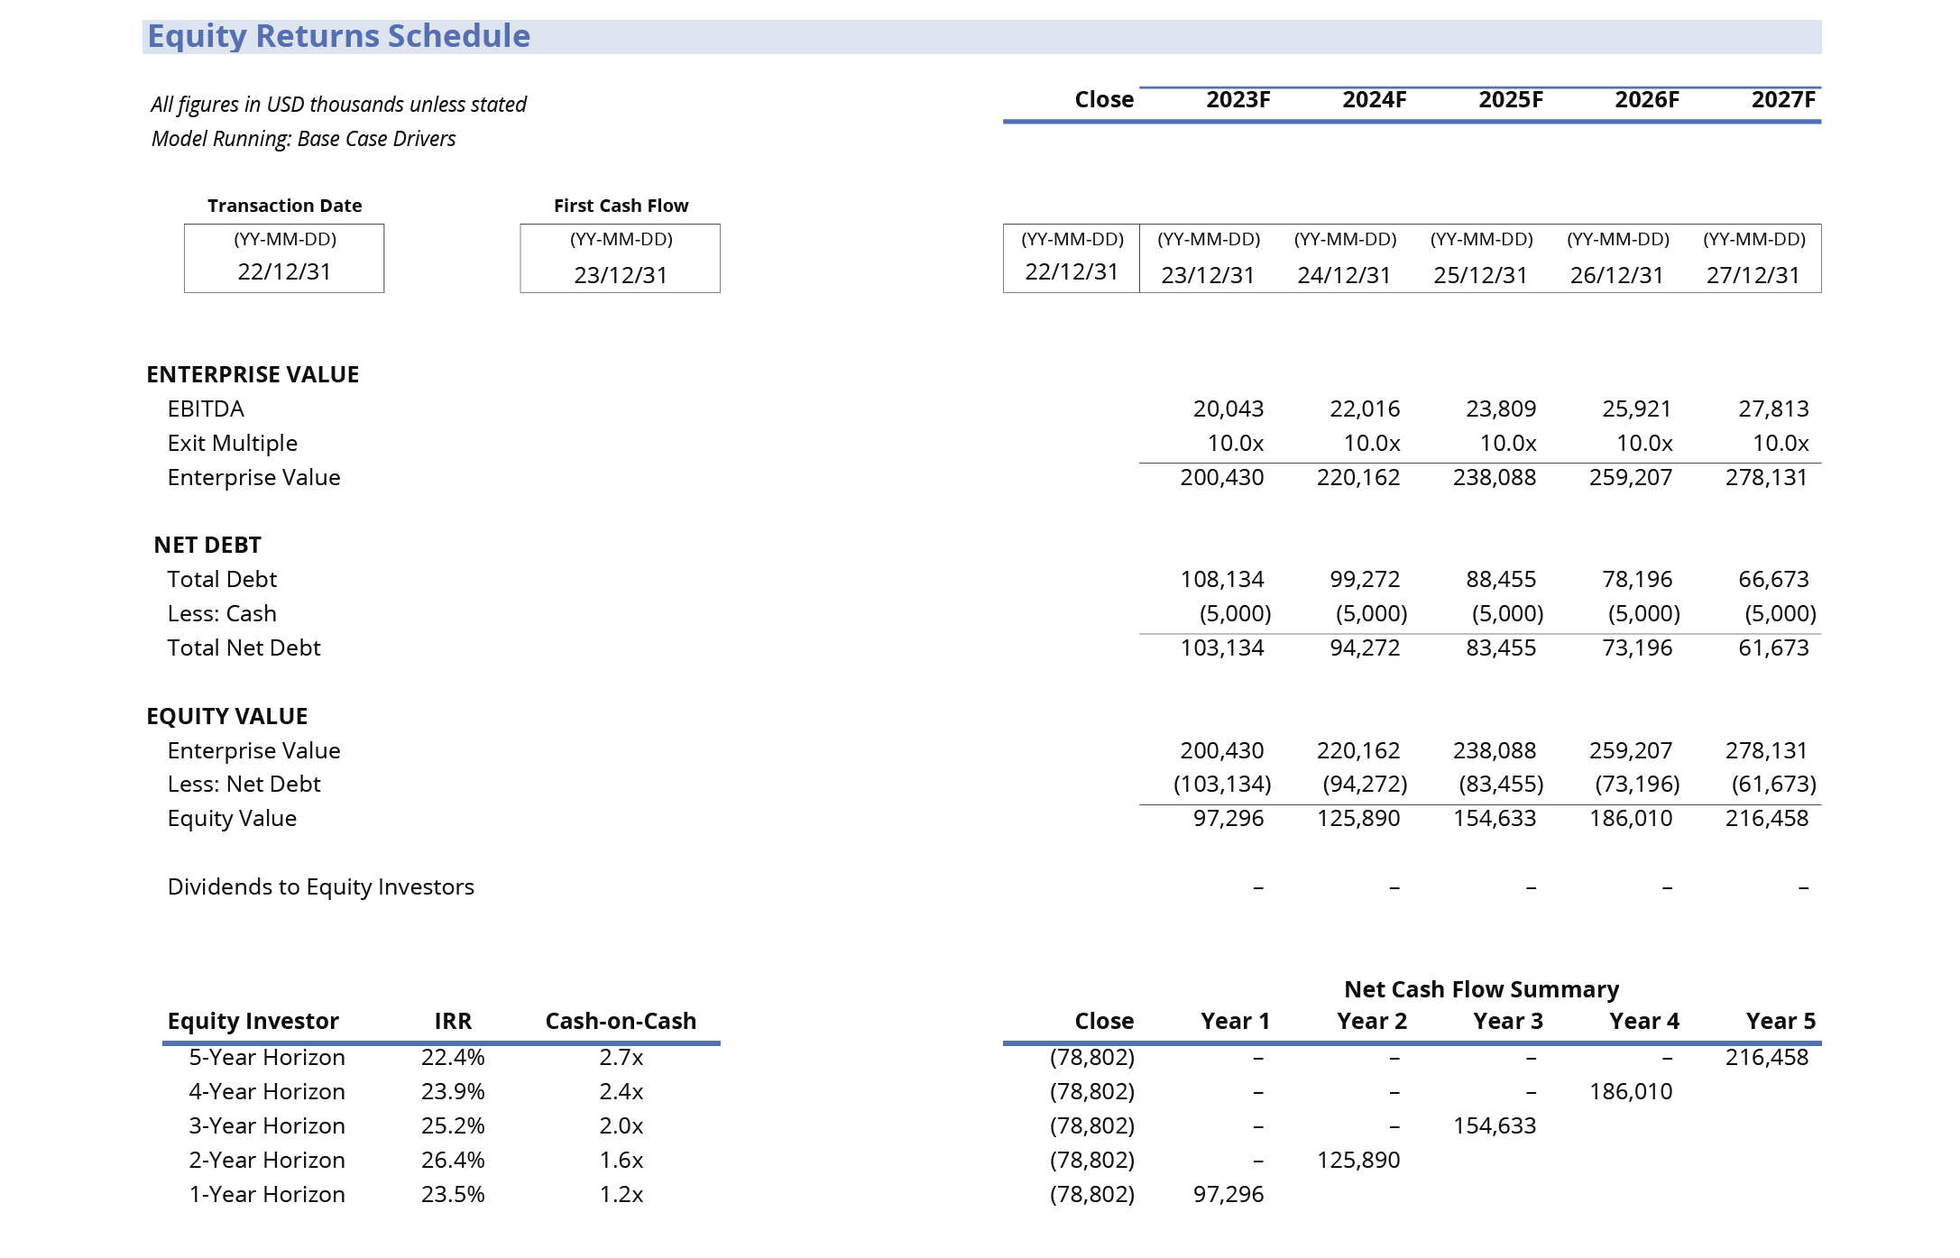Click the 2027F column header
Image resolution: width=1960 pixels, height=1258 pixels.
tap(1782, 100)
